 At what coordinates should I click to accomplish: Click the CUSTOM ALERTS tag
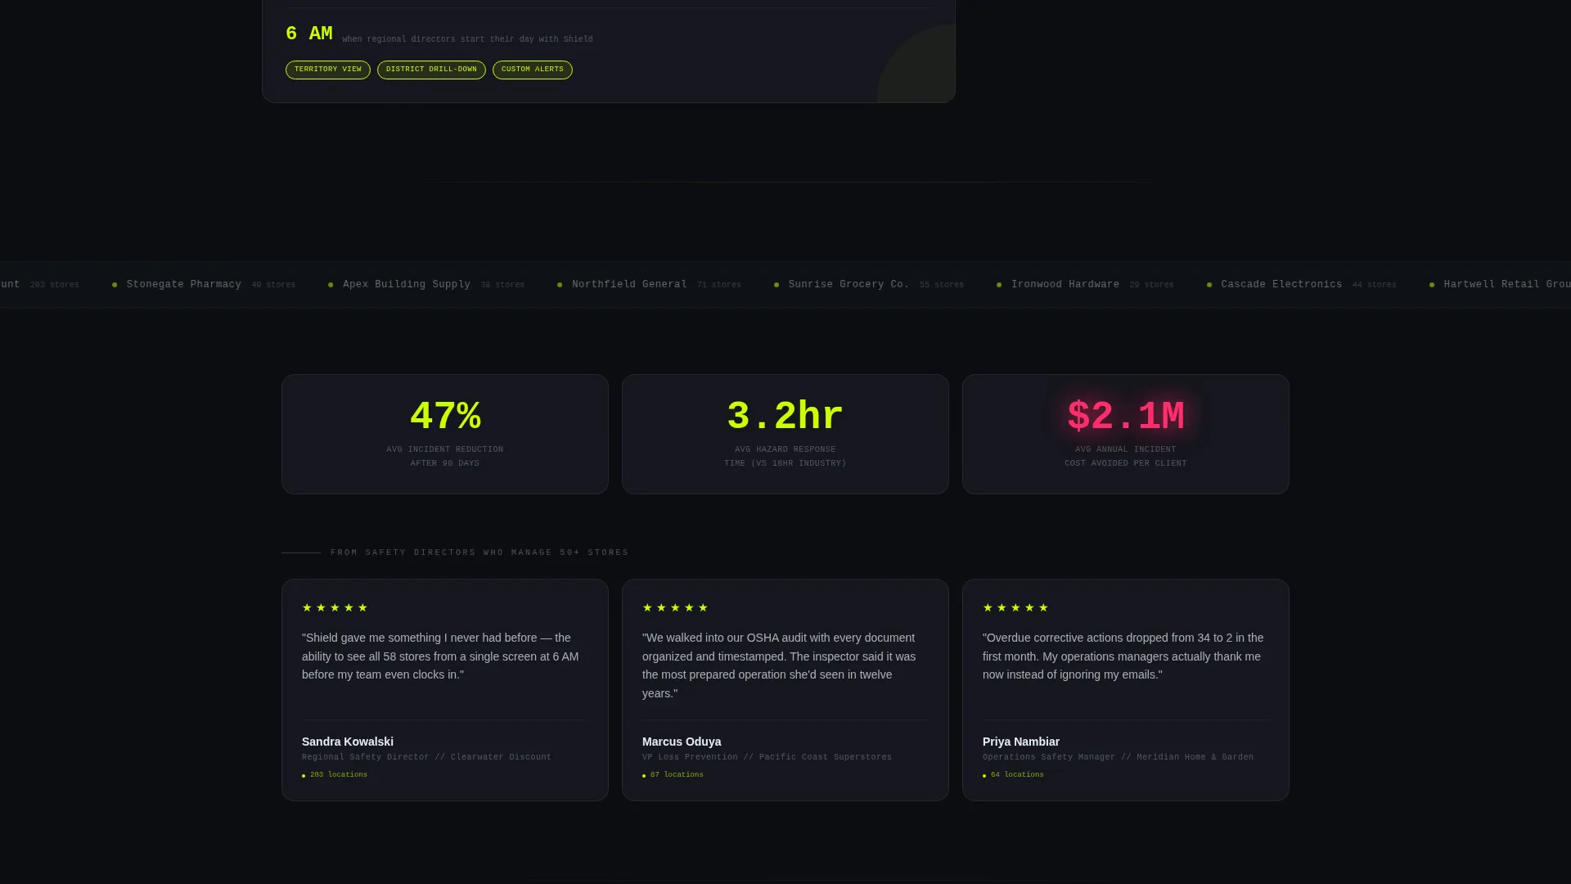tap(532, 70)
